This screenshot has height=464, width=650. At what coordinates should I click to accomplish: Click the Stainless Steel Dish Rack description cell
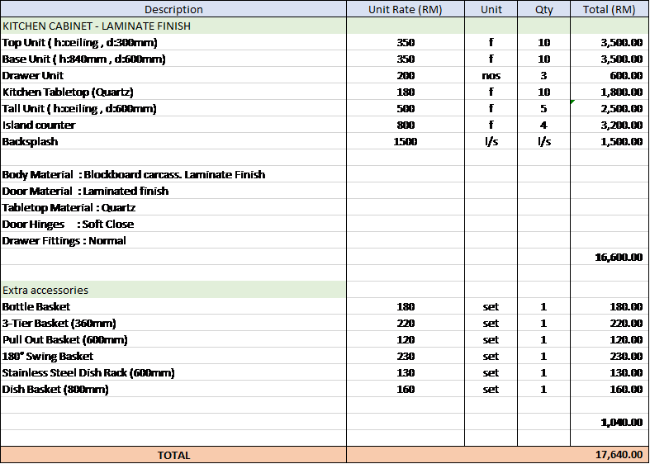pyautogui.click(x=173, y=372)
